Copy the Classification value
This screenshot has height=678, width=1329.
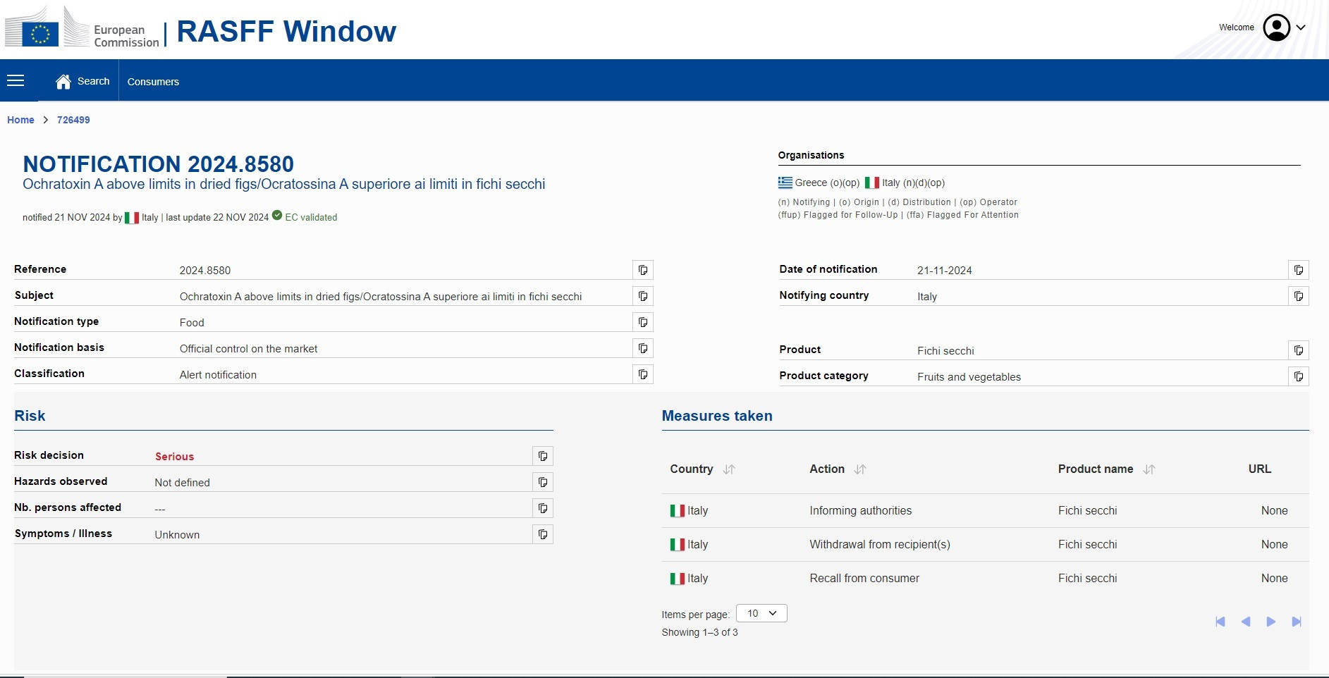pyautogui.click(x=642, y=374)
